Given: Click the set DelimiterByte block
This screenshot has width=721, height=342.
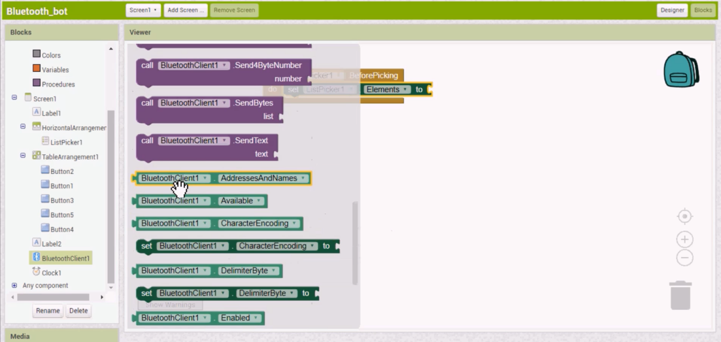Looking at the screenshot, I should [x=227, y=293].
